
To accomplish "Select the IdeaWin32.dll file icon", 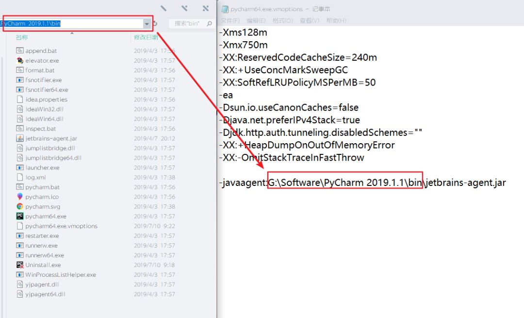I will pos(20,109).
